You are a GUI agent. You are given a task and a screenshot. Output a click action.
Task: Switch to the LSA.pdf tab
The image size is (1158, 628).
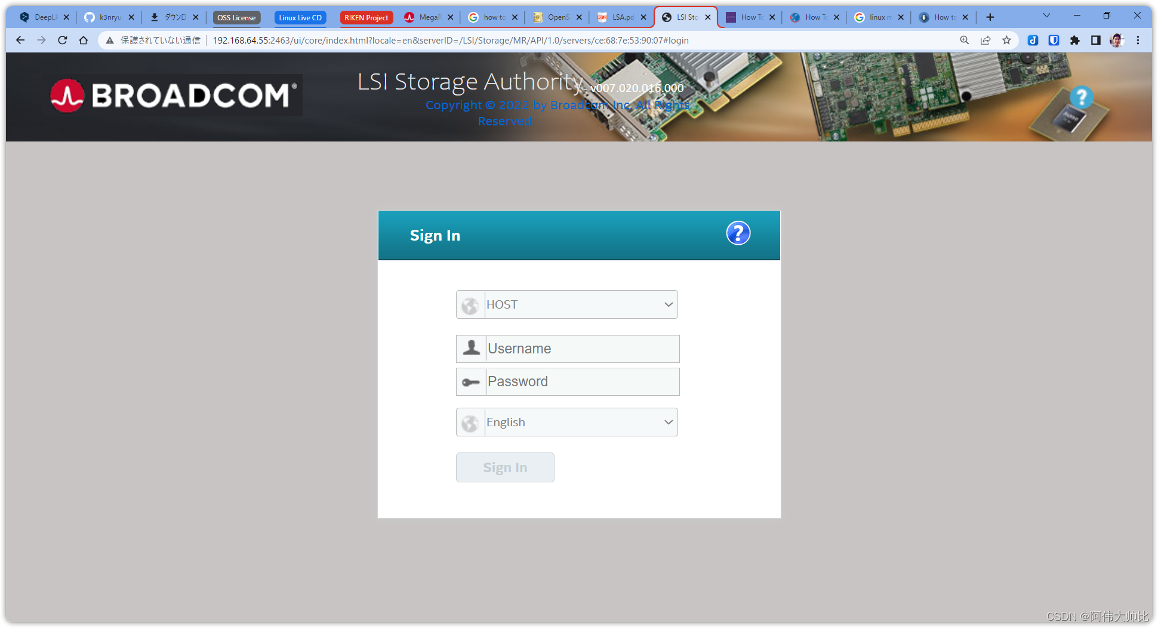[619, 17]
